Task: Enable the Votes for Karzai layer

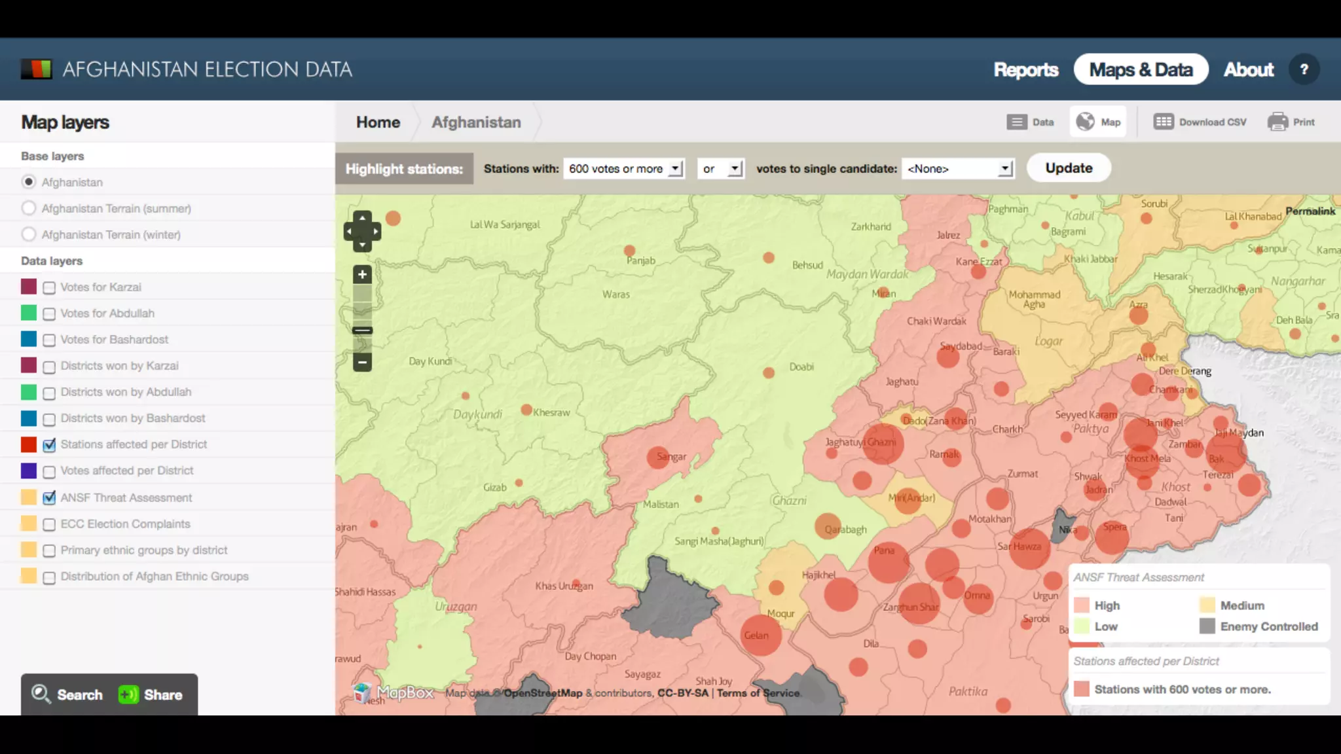Action: pos(49,287)
